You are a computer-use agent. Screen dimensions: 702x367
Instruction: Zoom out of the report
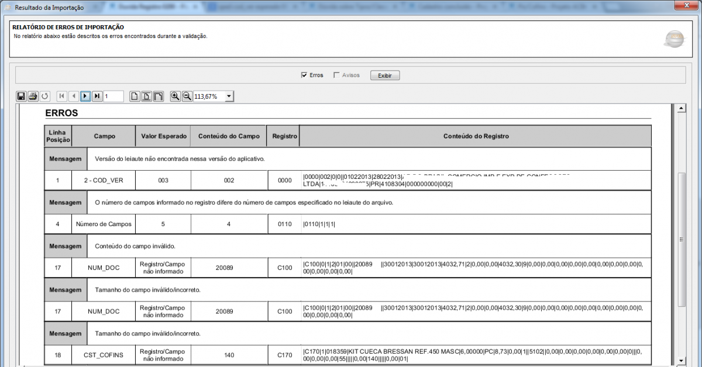pyautogui.click(x=187, y=96)
